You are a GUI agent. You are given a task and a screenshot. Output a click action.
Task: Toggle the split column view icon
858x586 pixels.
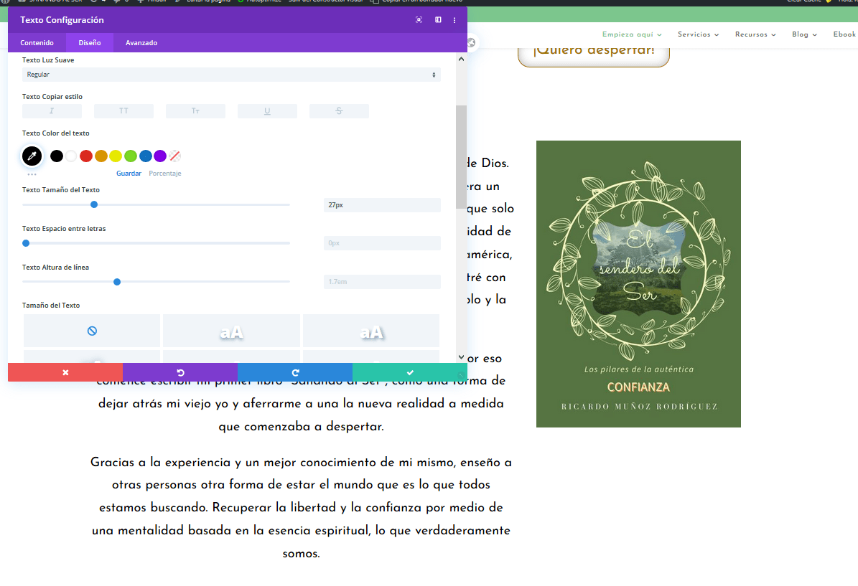[438, 19]
